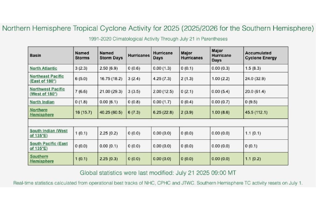Click the Accumulated Cyclone Energy column header
Image resolution: width=316 pixels, height=222 pixels.
pos(261,55)
